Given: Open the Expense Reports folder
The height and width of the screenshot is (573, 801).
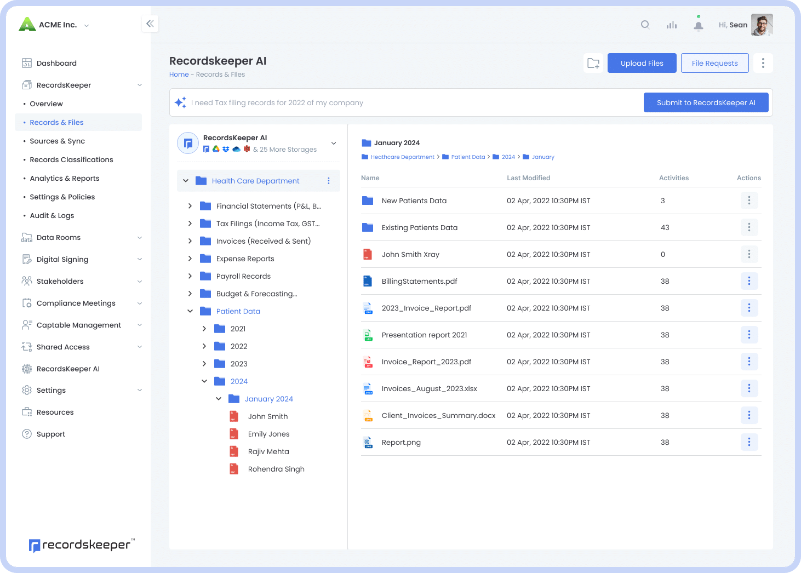Looking at the screenshot, I should tap(245, 259).
